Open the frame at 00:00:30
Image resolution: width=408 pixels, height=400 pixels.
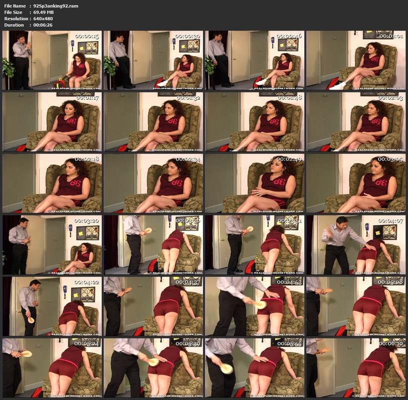[153, 60]
